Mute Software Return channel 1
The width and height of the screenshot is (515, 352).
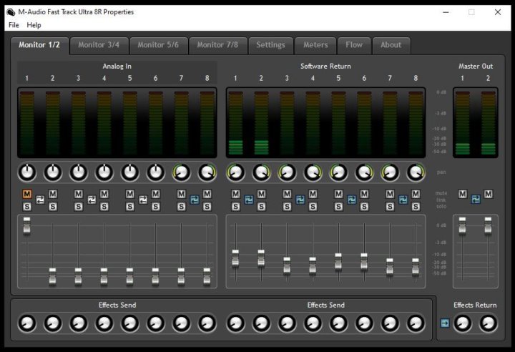pos(235,194)
